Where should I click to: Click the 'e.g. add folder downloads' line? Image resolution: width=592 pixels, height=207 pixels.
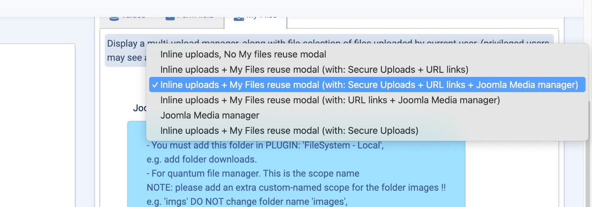[201, 159]
